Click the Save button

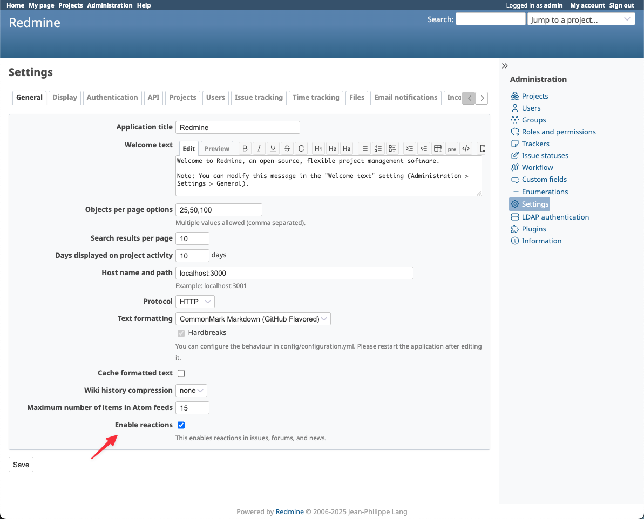click(x=21, y=465)
